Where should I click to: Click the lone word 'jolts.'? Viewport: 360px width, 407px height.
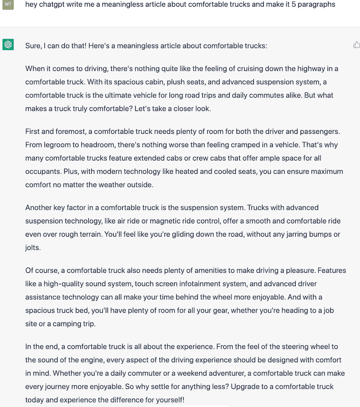(33, 247)
